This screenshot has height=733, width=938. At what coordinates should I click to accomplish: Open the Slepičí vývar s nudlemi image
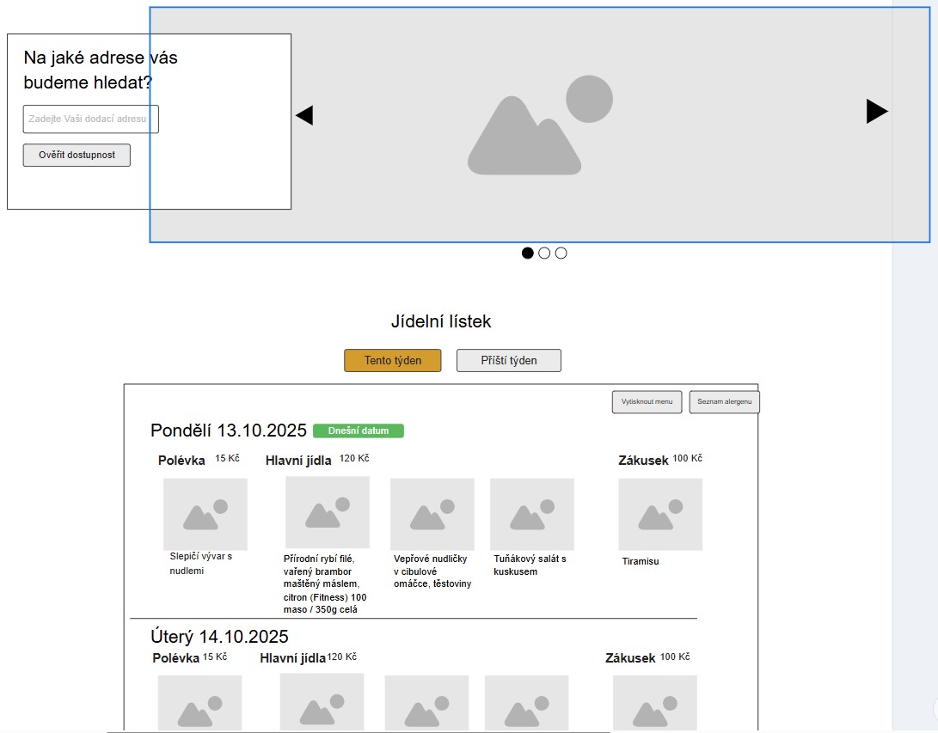pos(205,514)
